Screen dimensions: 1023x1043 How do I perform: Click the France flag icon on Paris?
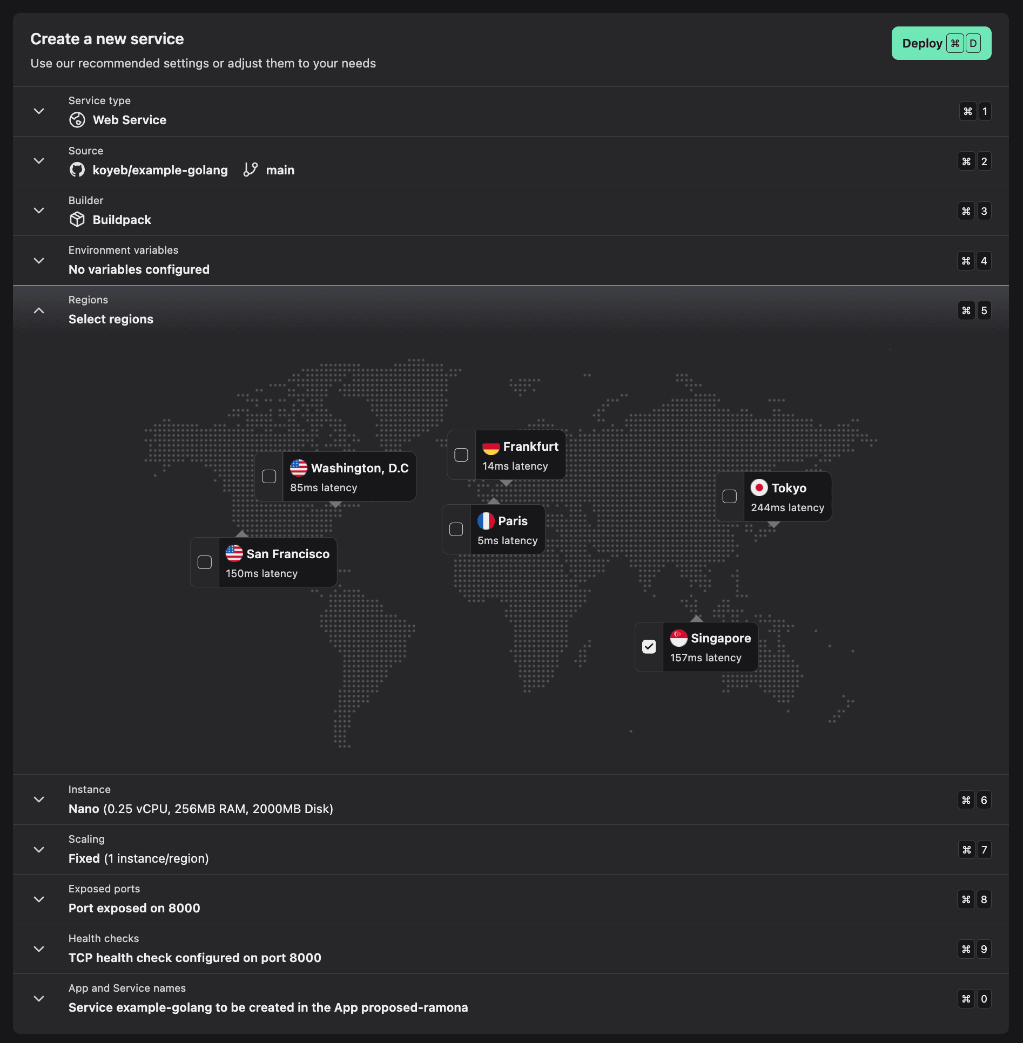click(486, 521)
